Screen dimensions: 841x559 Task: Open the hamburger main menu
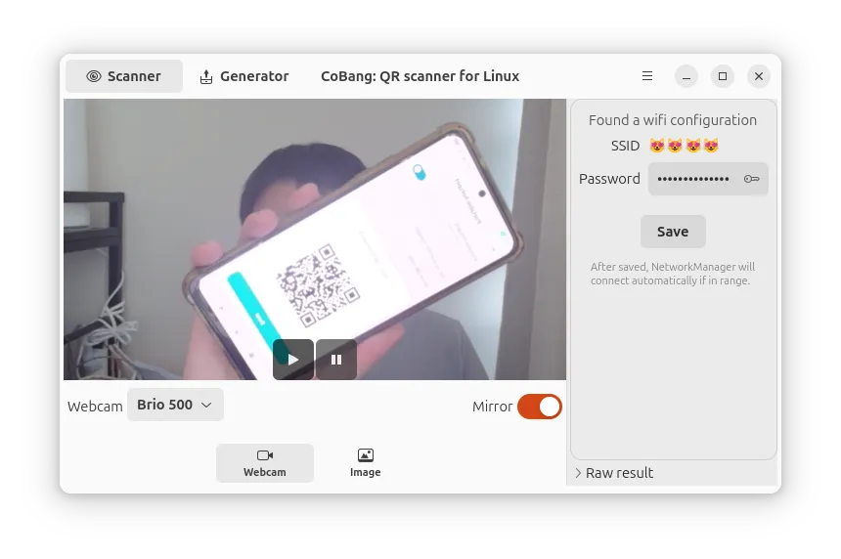click(x=647, y=76)
